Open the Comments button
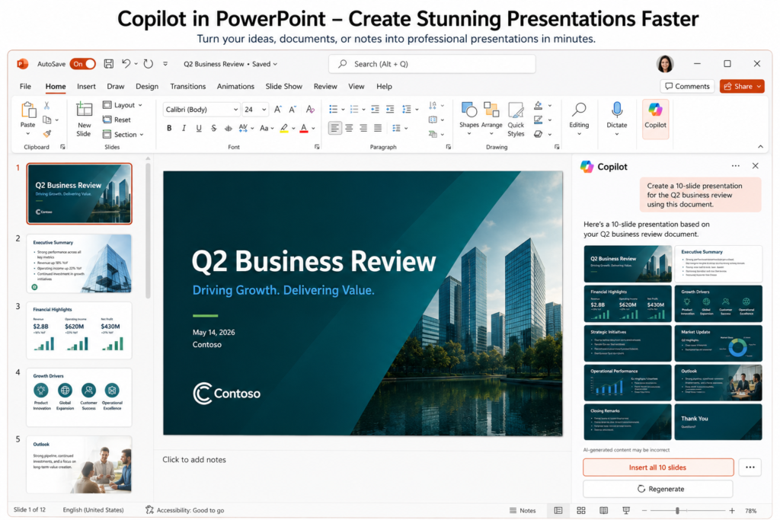The height and width of the screenshot is (520, 780). point(687,87)
